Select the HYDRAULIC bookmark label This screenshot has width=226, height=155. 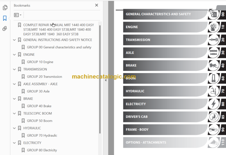click(x=32, y=128)
